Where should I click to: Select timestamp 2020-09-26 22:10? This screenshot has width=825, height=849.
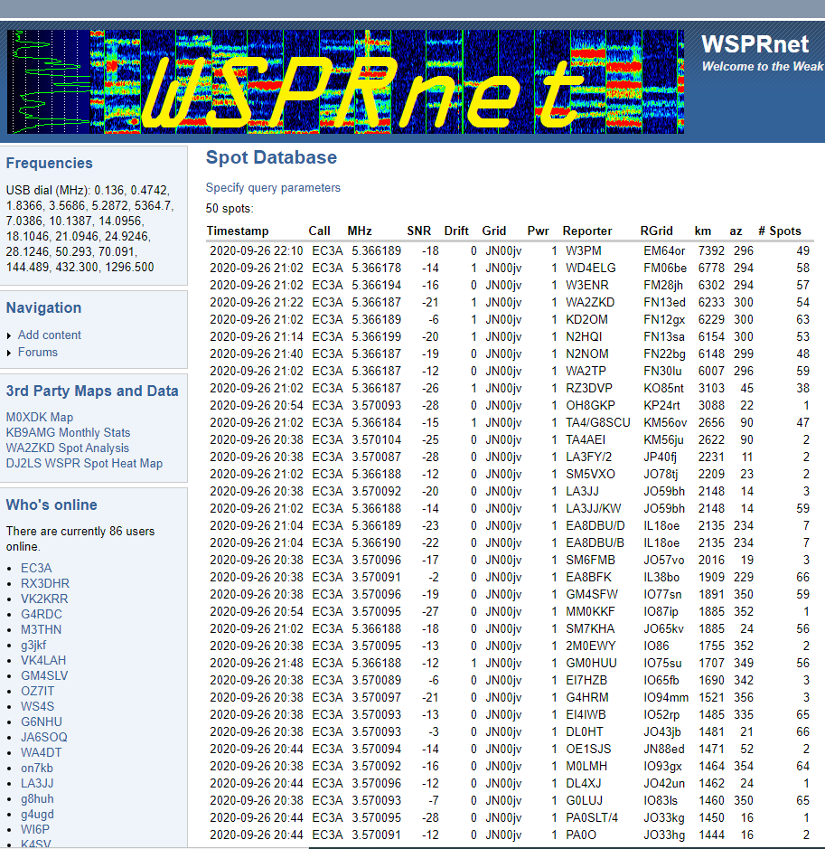coord(257,250)
